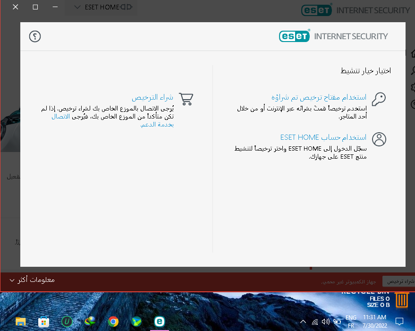The height and width of the screenshot is (331, 415).
Task: Open clock showing 11:31 AM
Action: coord(374,322)
